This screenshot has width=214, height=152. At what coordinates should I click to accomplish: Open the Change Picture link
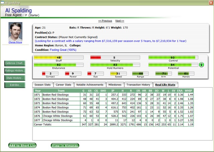point(15,42)
